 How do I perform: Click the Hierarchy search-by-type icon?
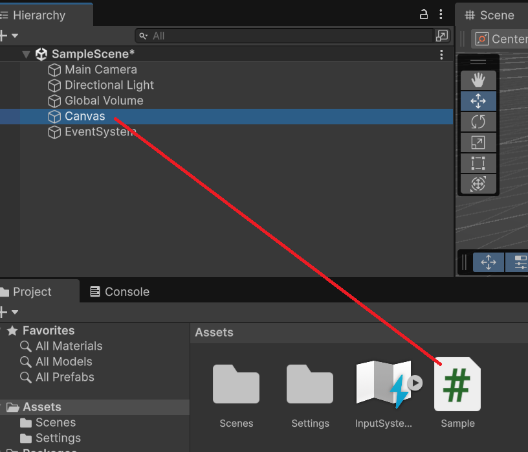click(x=442, y=36)
